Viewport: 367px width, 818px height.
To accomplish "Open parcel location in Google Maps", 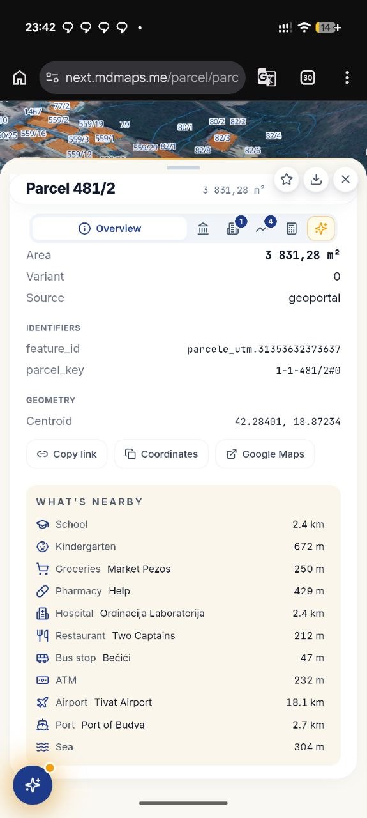I will tap(265, 454).
